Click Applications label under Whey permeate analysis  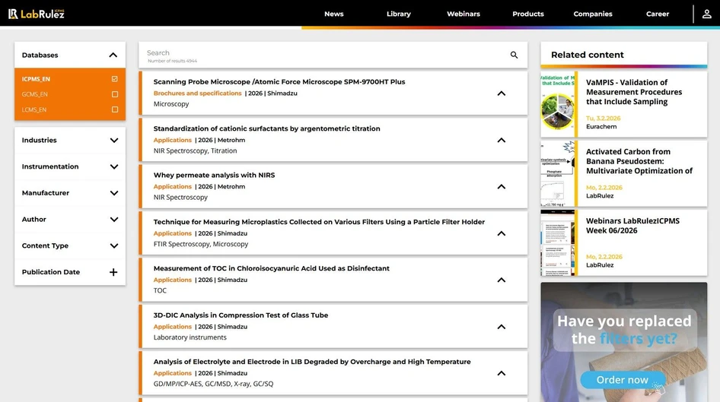(x=173, y=186)
